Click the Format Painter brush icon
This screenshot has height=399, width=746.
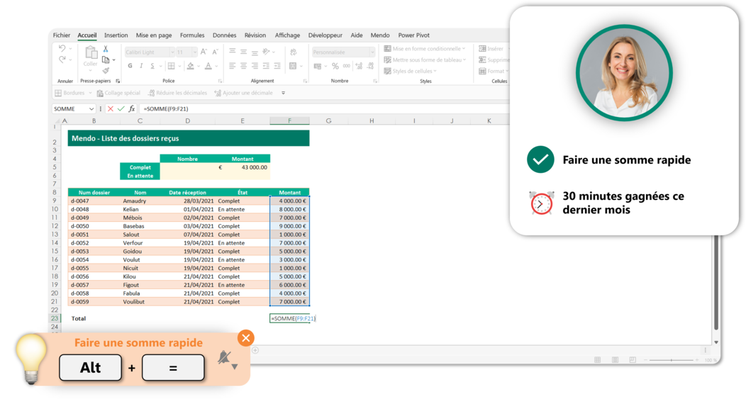click(106, 70)
